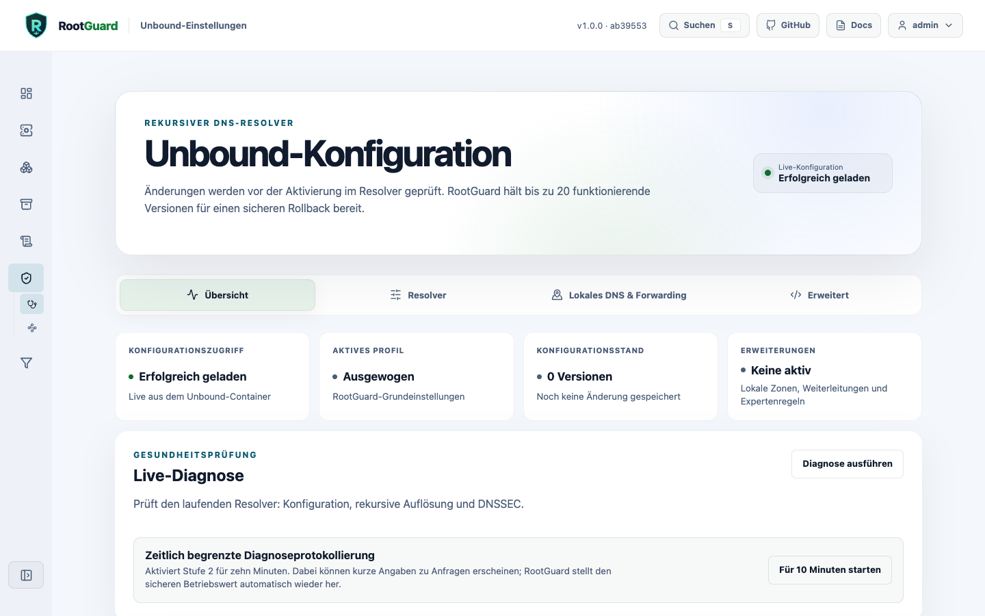Click the Konfigurationszugriff status card
The image size is (985, 616).
coord(213,376)
